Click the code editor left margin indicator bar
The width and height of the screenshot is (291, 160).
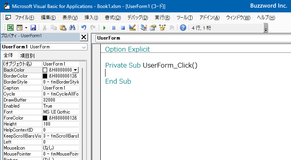[x=96, y=102]
